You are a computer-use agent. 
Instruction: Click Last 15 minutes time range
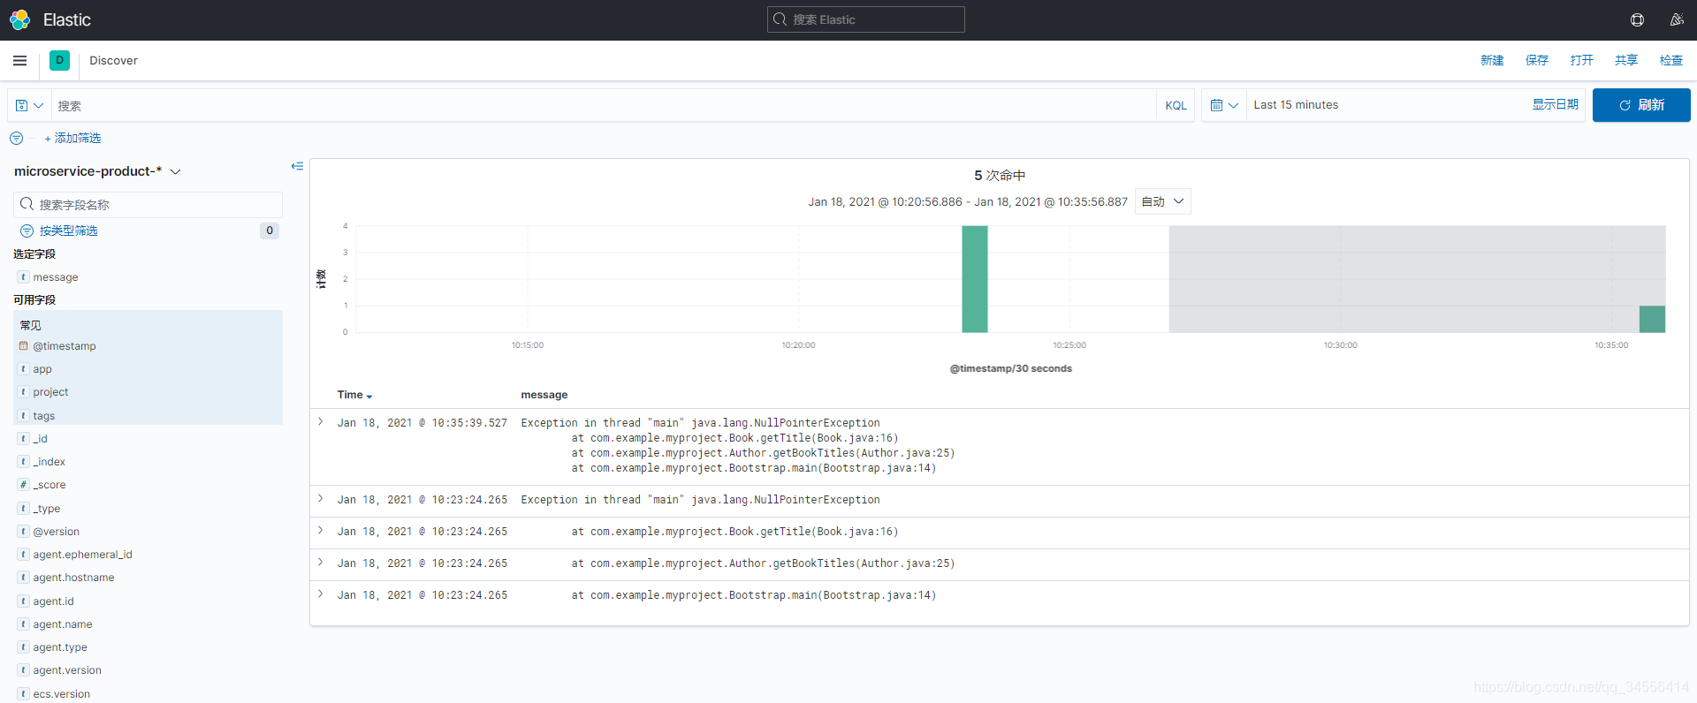[x=1296, y=104]
